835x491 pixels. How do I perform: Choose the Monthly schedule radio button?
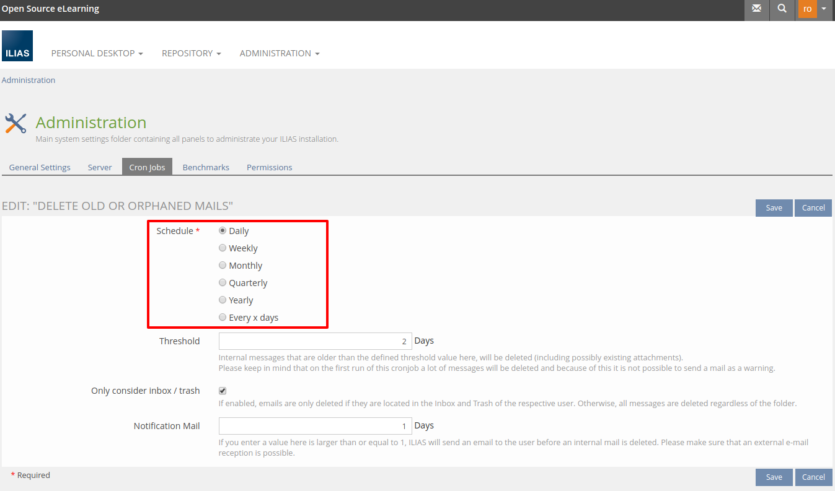pyautogui.click(x=223, y=265)
